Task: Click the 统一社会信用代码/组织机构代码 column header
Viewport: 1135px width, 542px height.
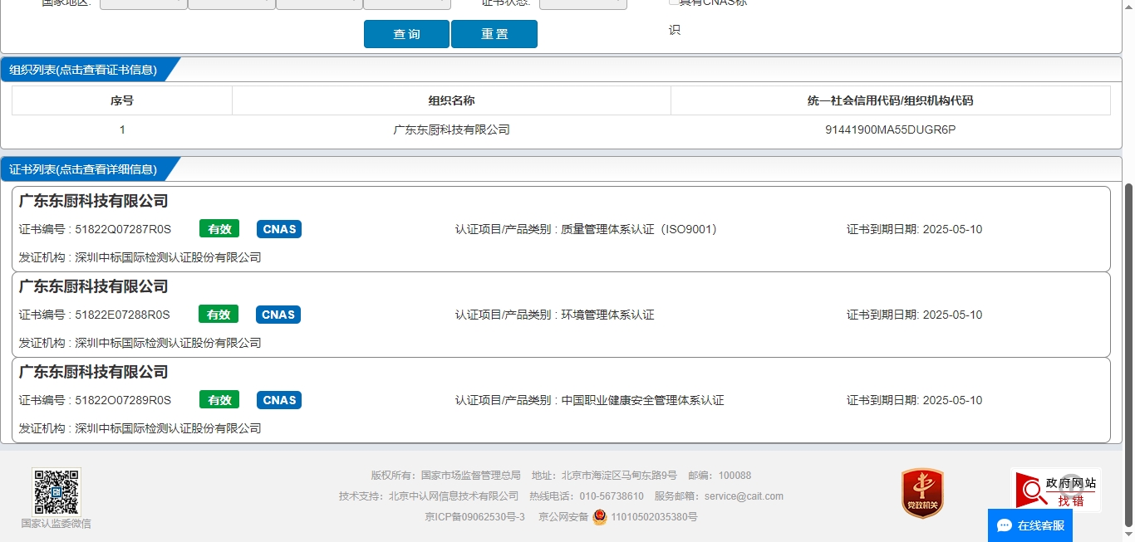Action: click(x=890, y=100)
